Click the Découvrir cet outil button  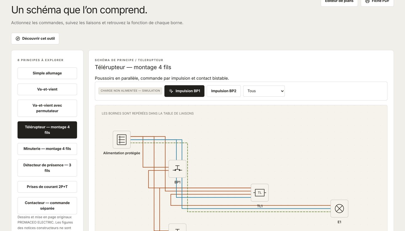pos(35,39)
